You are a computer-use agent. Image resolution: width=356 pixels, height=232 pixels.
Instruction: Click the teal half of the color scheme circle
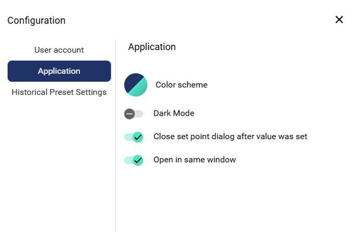[140, 89]
